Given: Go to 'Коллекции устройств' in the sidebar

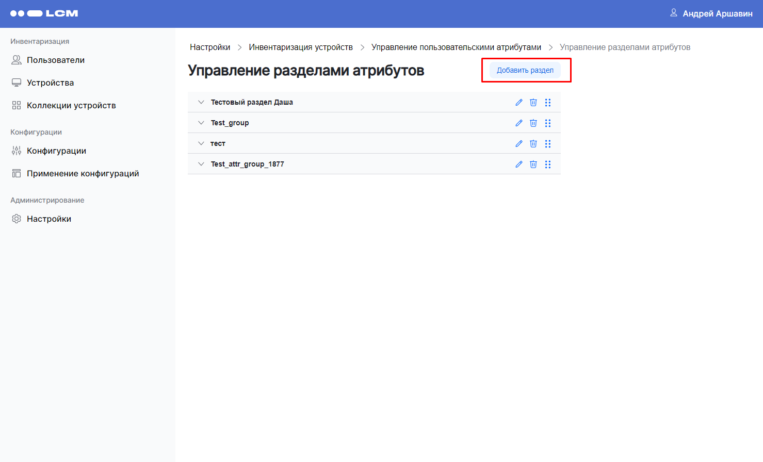Looking at the screenshot, I should 71,106.
